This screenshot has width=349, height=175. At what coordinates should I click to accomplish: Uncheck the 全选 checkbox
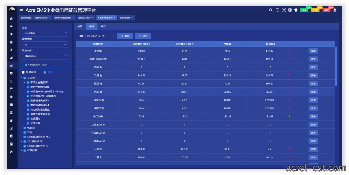45,72
